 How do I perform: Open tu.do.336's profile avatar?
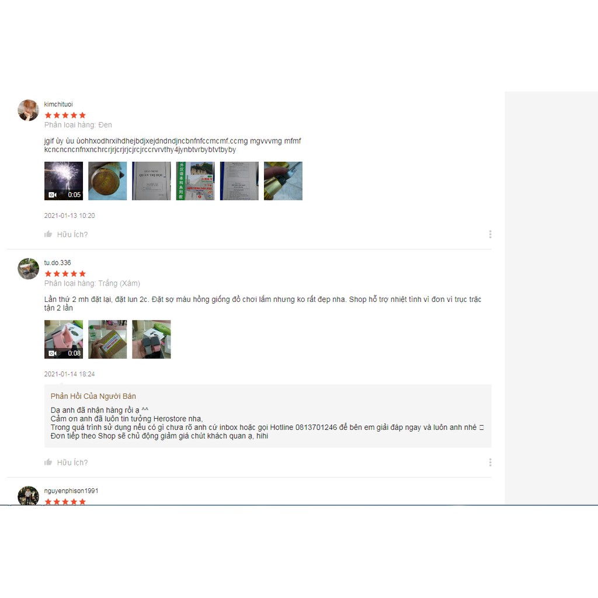[x=28, y=269]
